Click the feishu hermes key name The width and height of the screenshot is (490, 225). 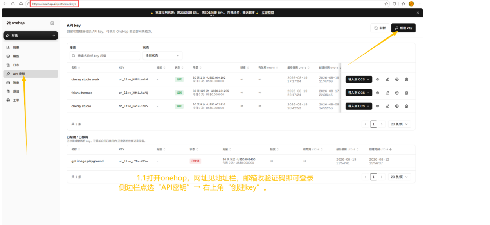82,93
